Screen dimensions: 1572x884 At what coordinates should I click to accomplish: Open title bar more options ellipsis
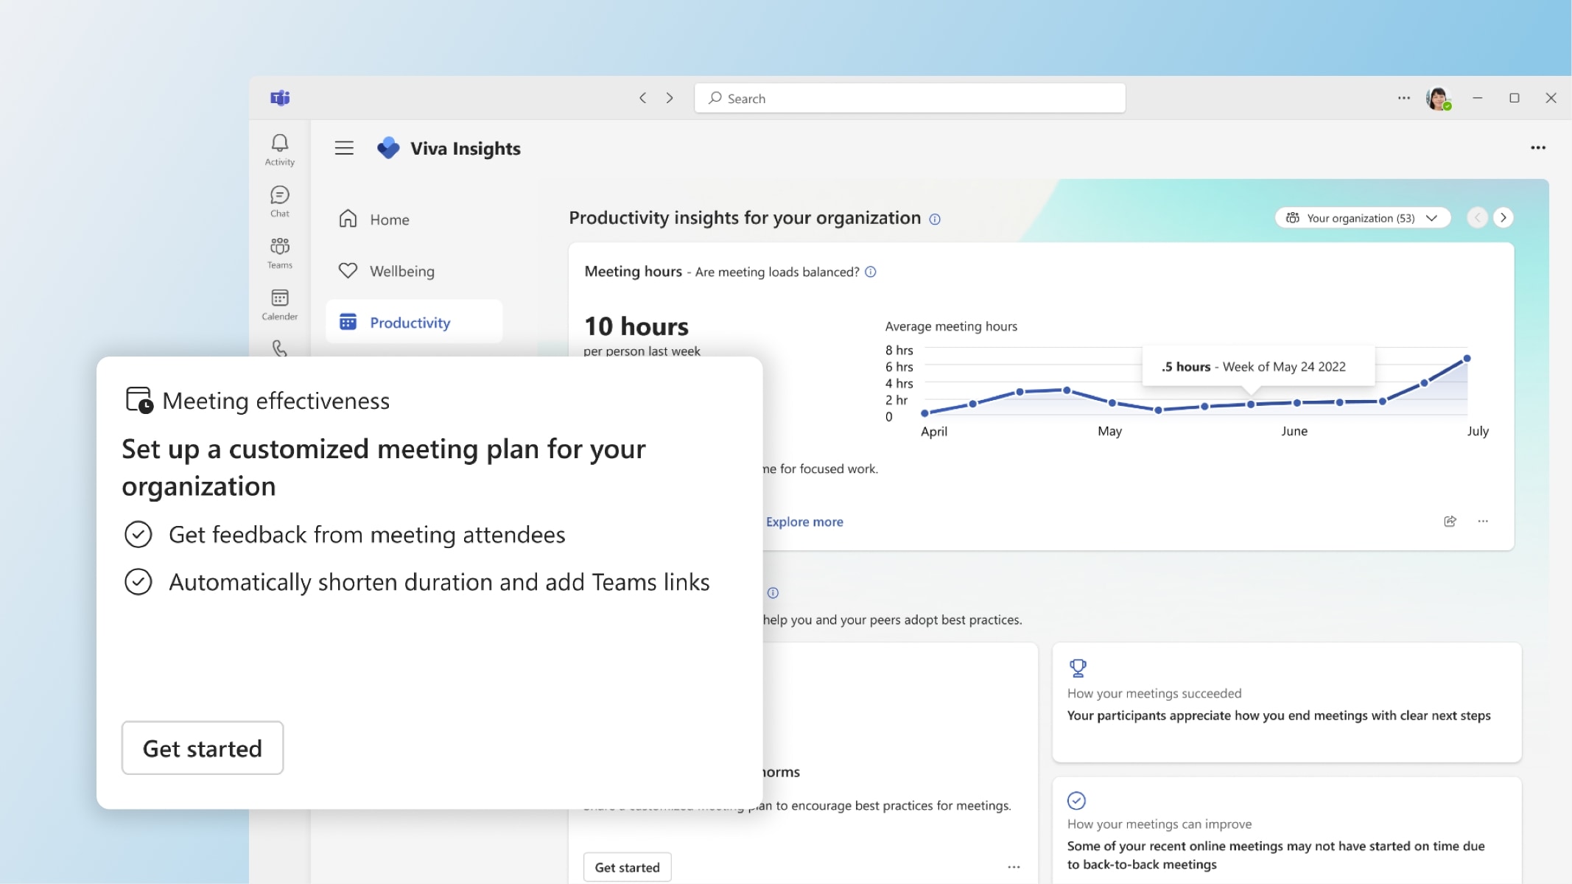[x=1404, y=98]
